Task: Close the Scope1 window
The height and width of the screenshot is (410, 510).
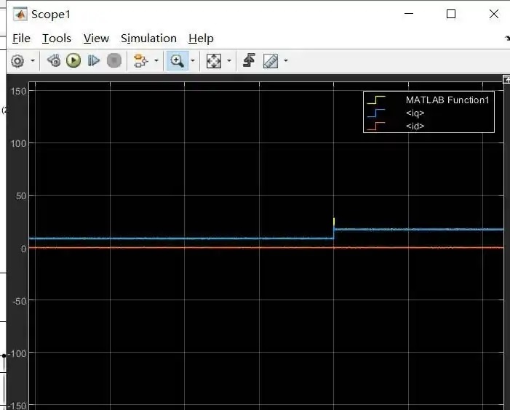Action: 494,14
